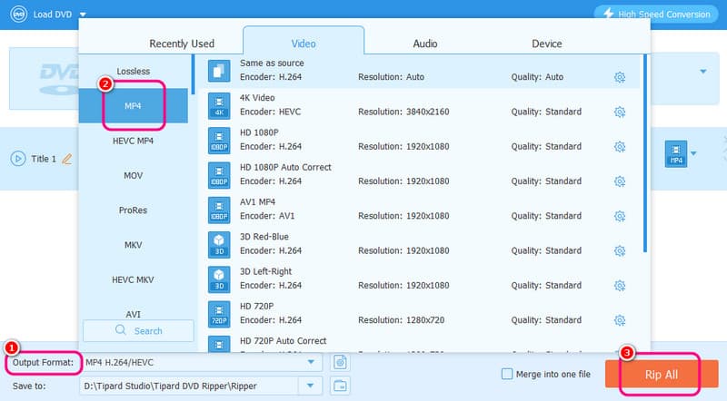The height and width of the screenshot is (401, 727).
Task: Open snapshot settings icon beside Output Format
Action: coord(340,362)
